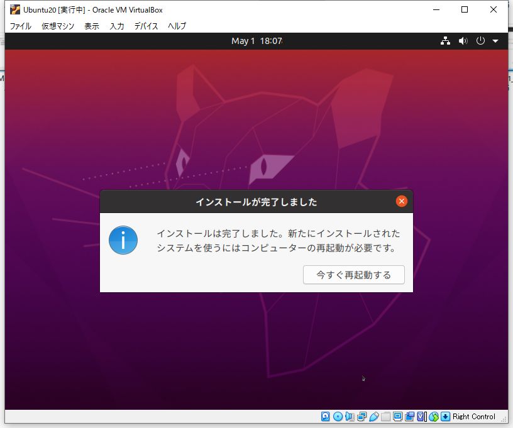This screenshot has height=428, width=513.
Task: Maximize the VirtualBox window
Action: (464, 10)
